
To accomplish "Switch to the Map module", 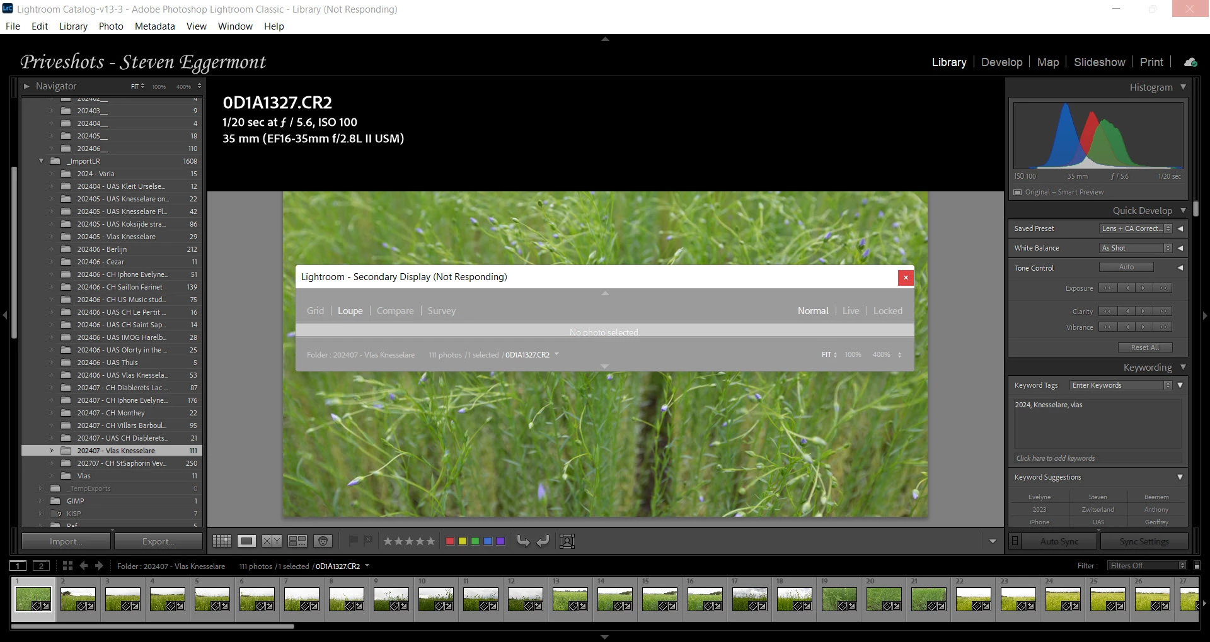I will pyautogui.click(x=1047, y=62).
